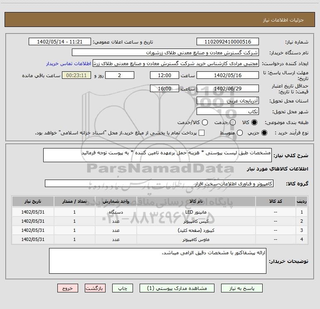Click the general description text box
The height and width of the screenshot is (309, 320).
(x=158, y=155)
